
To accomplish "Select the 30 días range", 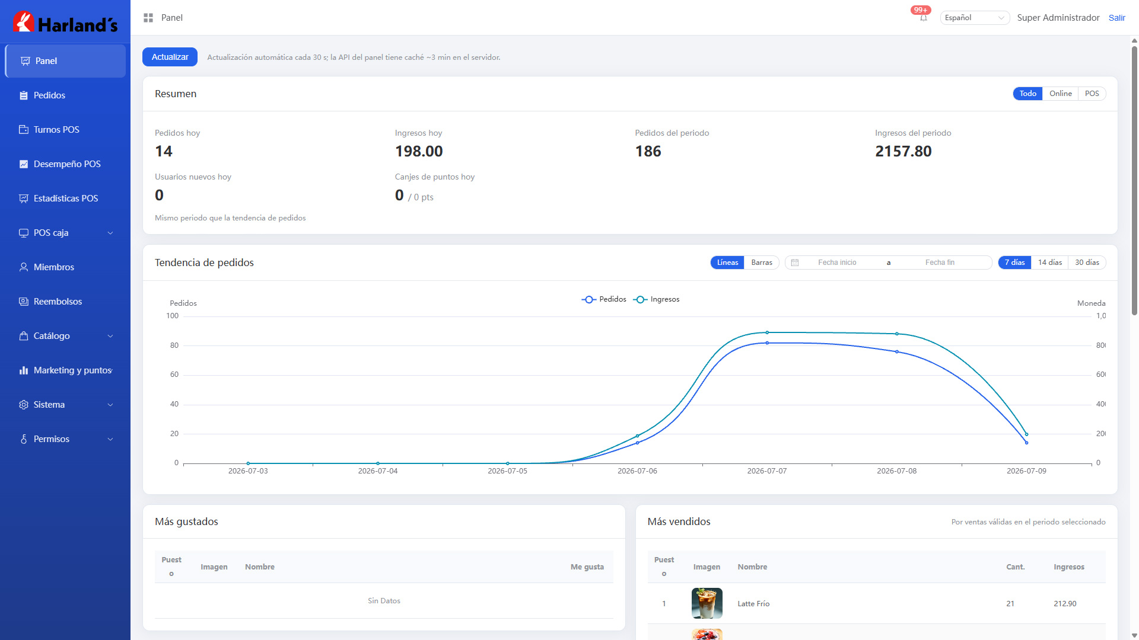I will point(1087,263).
